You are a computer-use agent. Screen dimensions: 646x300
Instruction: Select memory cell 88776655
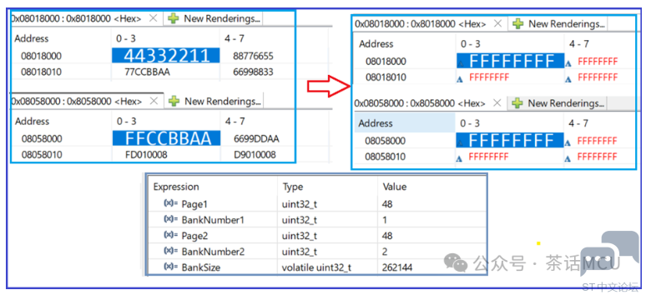click(x=253, y=56)
